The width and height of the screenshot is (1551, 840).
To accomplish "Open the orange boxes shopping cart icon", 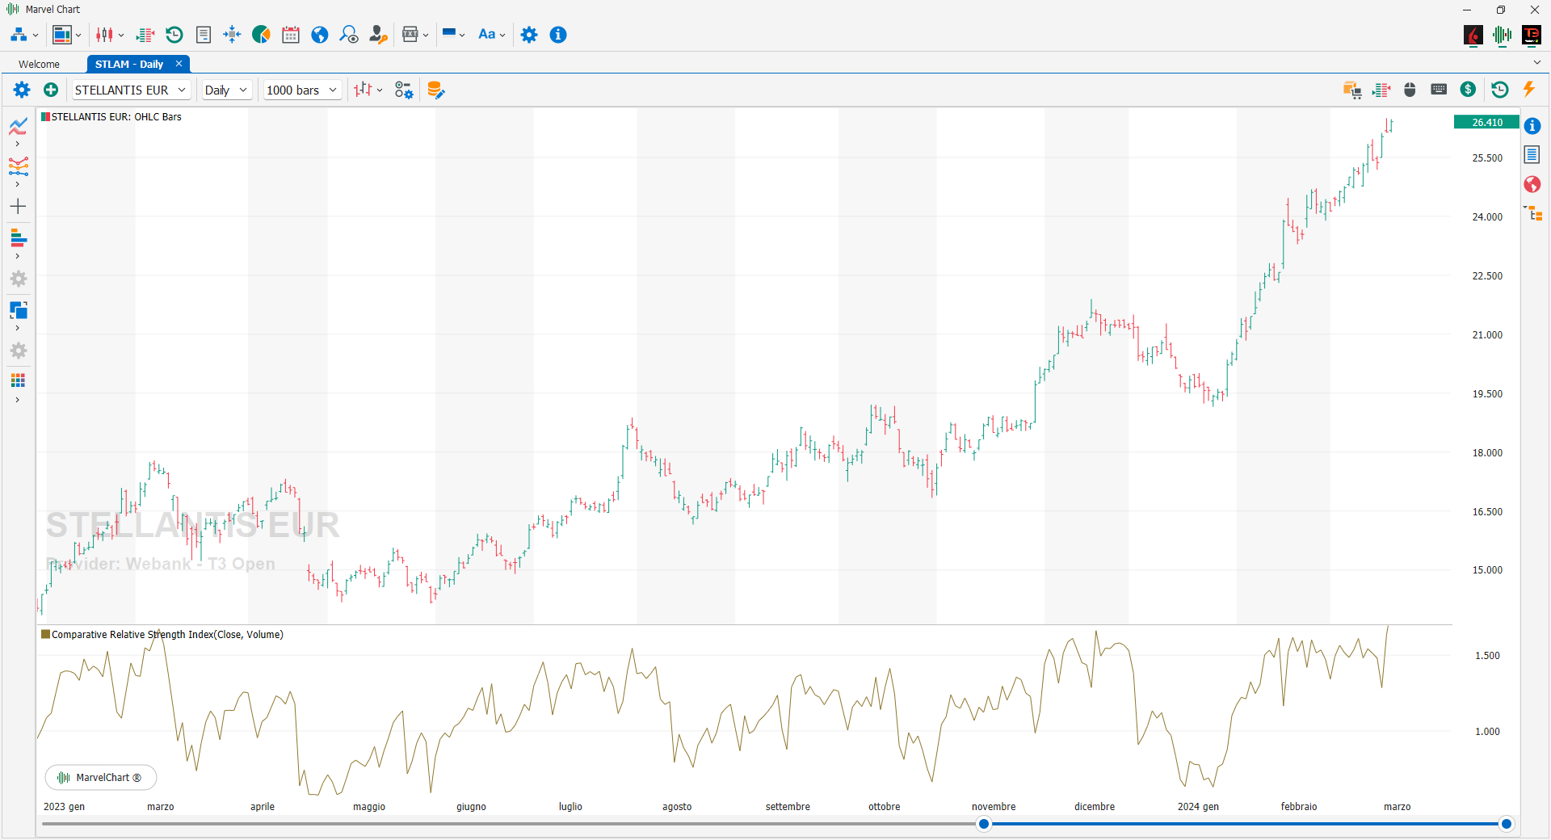I will click(x=1352, y=90).
